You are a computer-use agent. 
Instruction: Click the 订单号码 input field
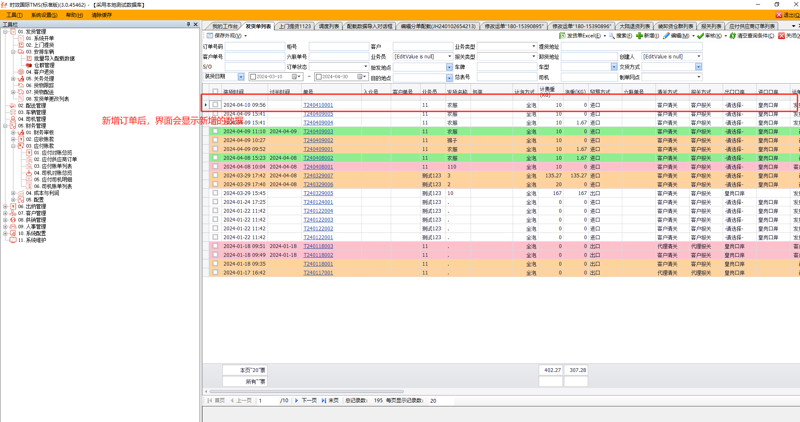point(255,46)
